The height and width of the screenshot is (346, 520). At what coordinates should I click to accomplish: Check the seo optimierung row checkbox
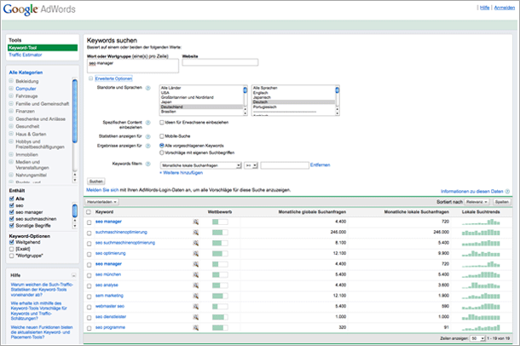click(89, 254)
